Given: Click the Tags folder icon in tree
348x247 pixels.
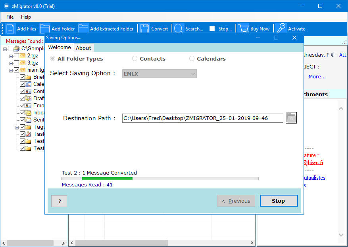Looking at the screenshot, I should [x=28, y=127].
